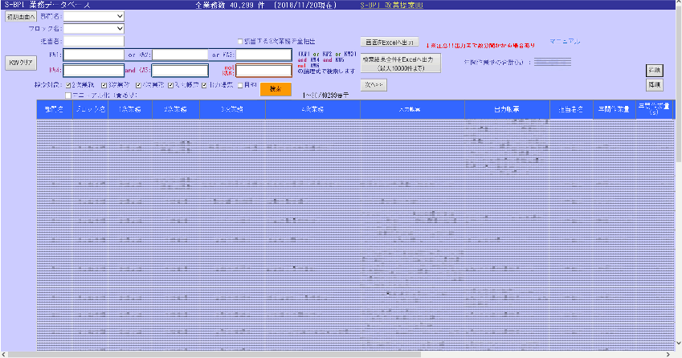Screen dimensions: 682x358
Task: Select the 出力帳票 column header
Action: [507, 109]
